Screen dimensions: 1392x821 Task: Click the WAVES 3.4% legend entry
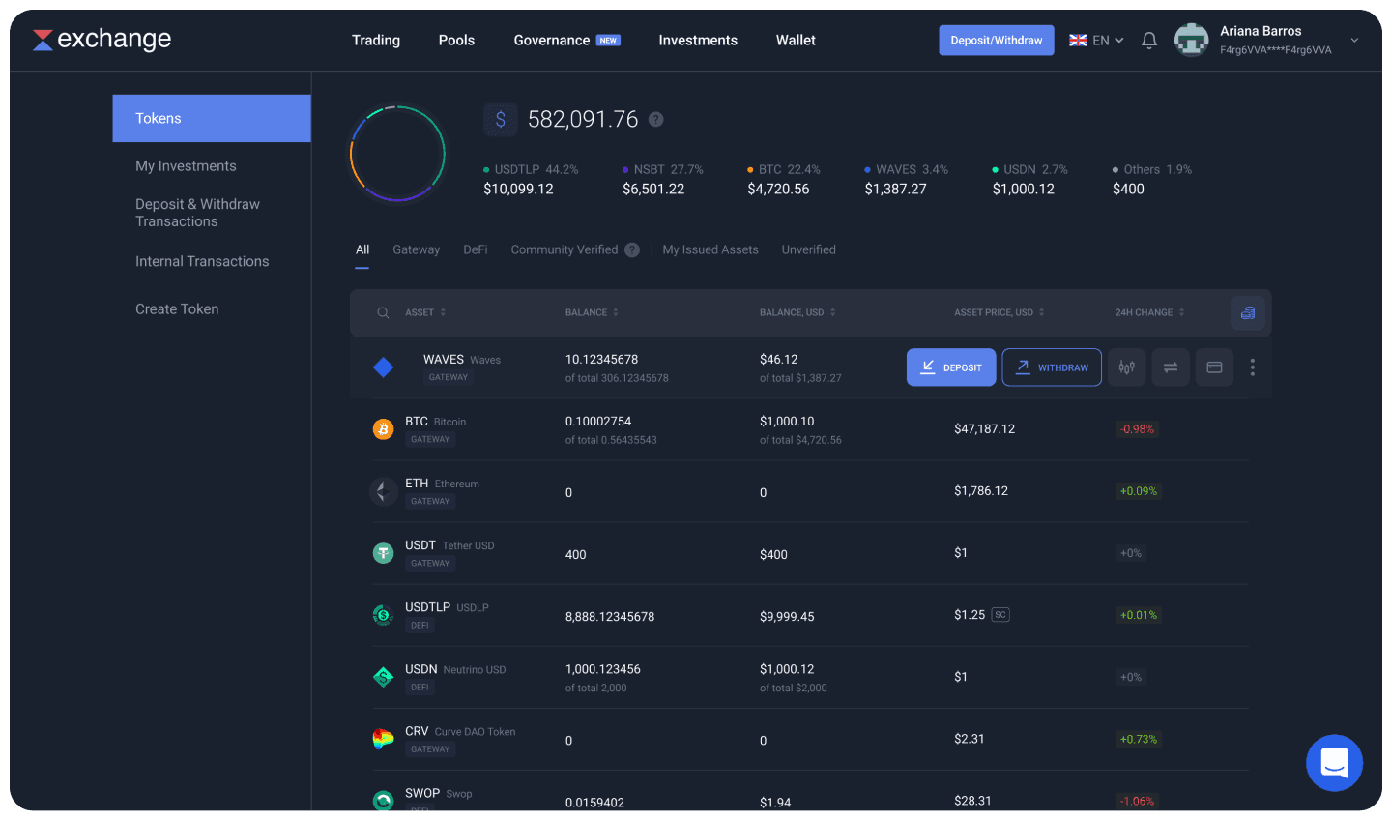907,179
